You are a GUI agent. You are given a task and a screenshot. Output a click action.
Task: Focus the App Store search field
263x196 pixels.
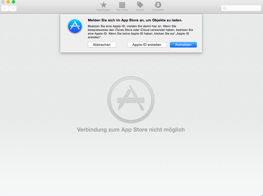[x=241, y=8]
